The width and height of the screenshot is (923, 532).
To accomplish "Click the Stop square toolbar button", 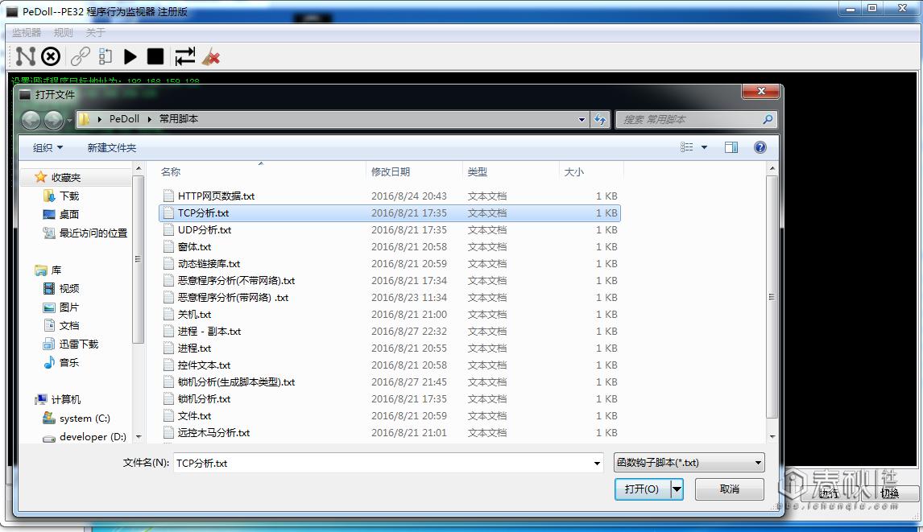I will pyautogui.click(x=155, y=56).
